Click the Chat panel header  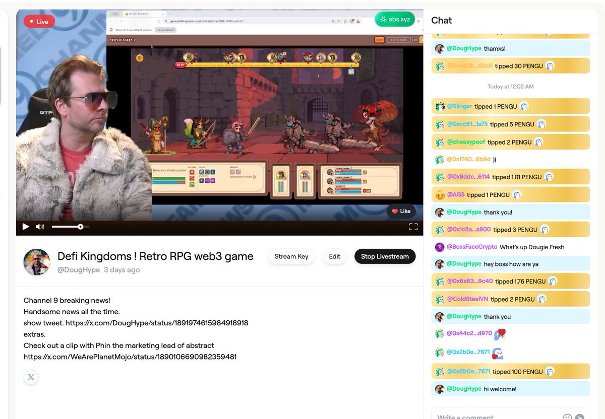441,20
